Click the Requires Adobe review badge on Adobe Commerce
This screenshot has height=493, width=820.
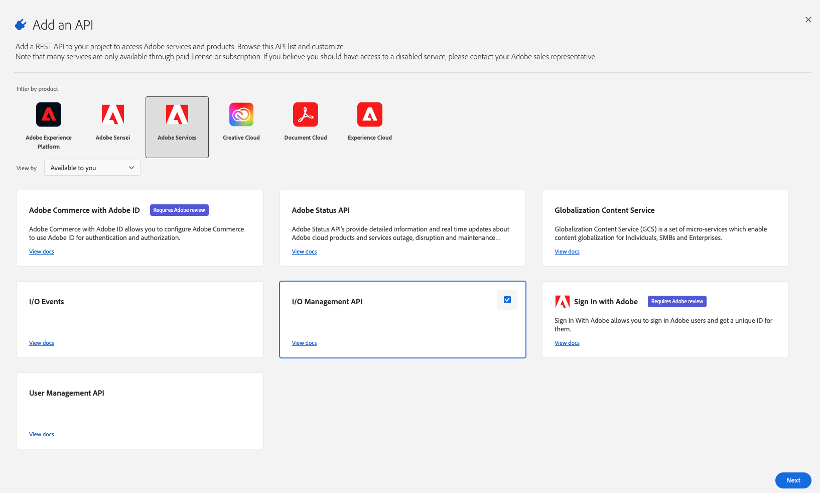pos(179,210)
